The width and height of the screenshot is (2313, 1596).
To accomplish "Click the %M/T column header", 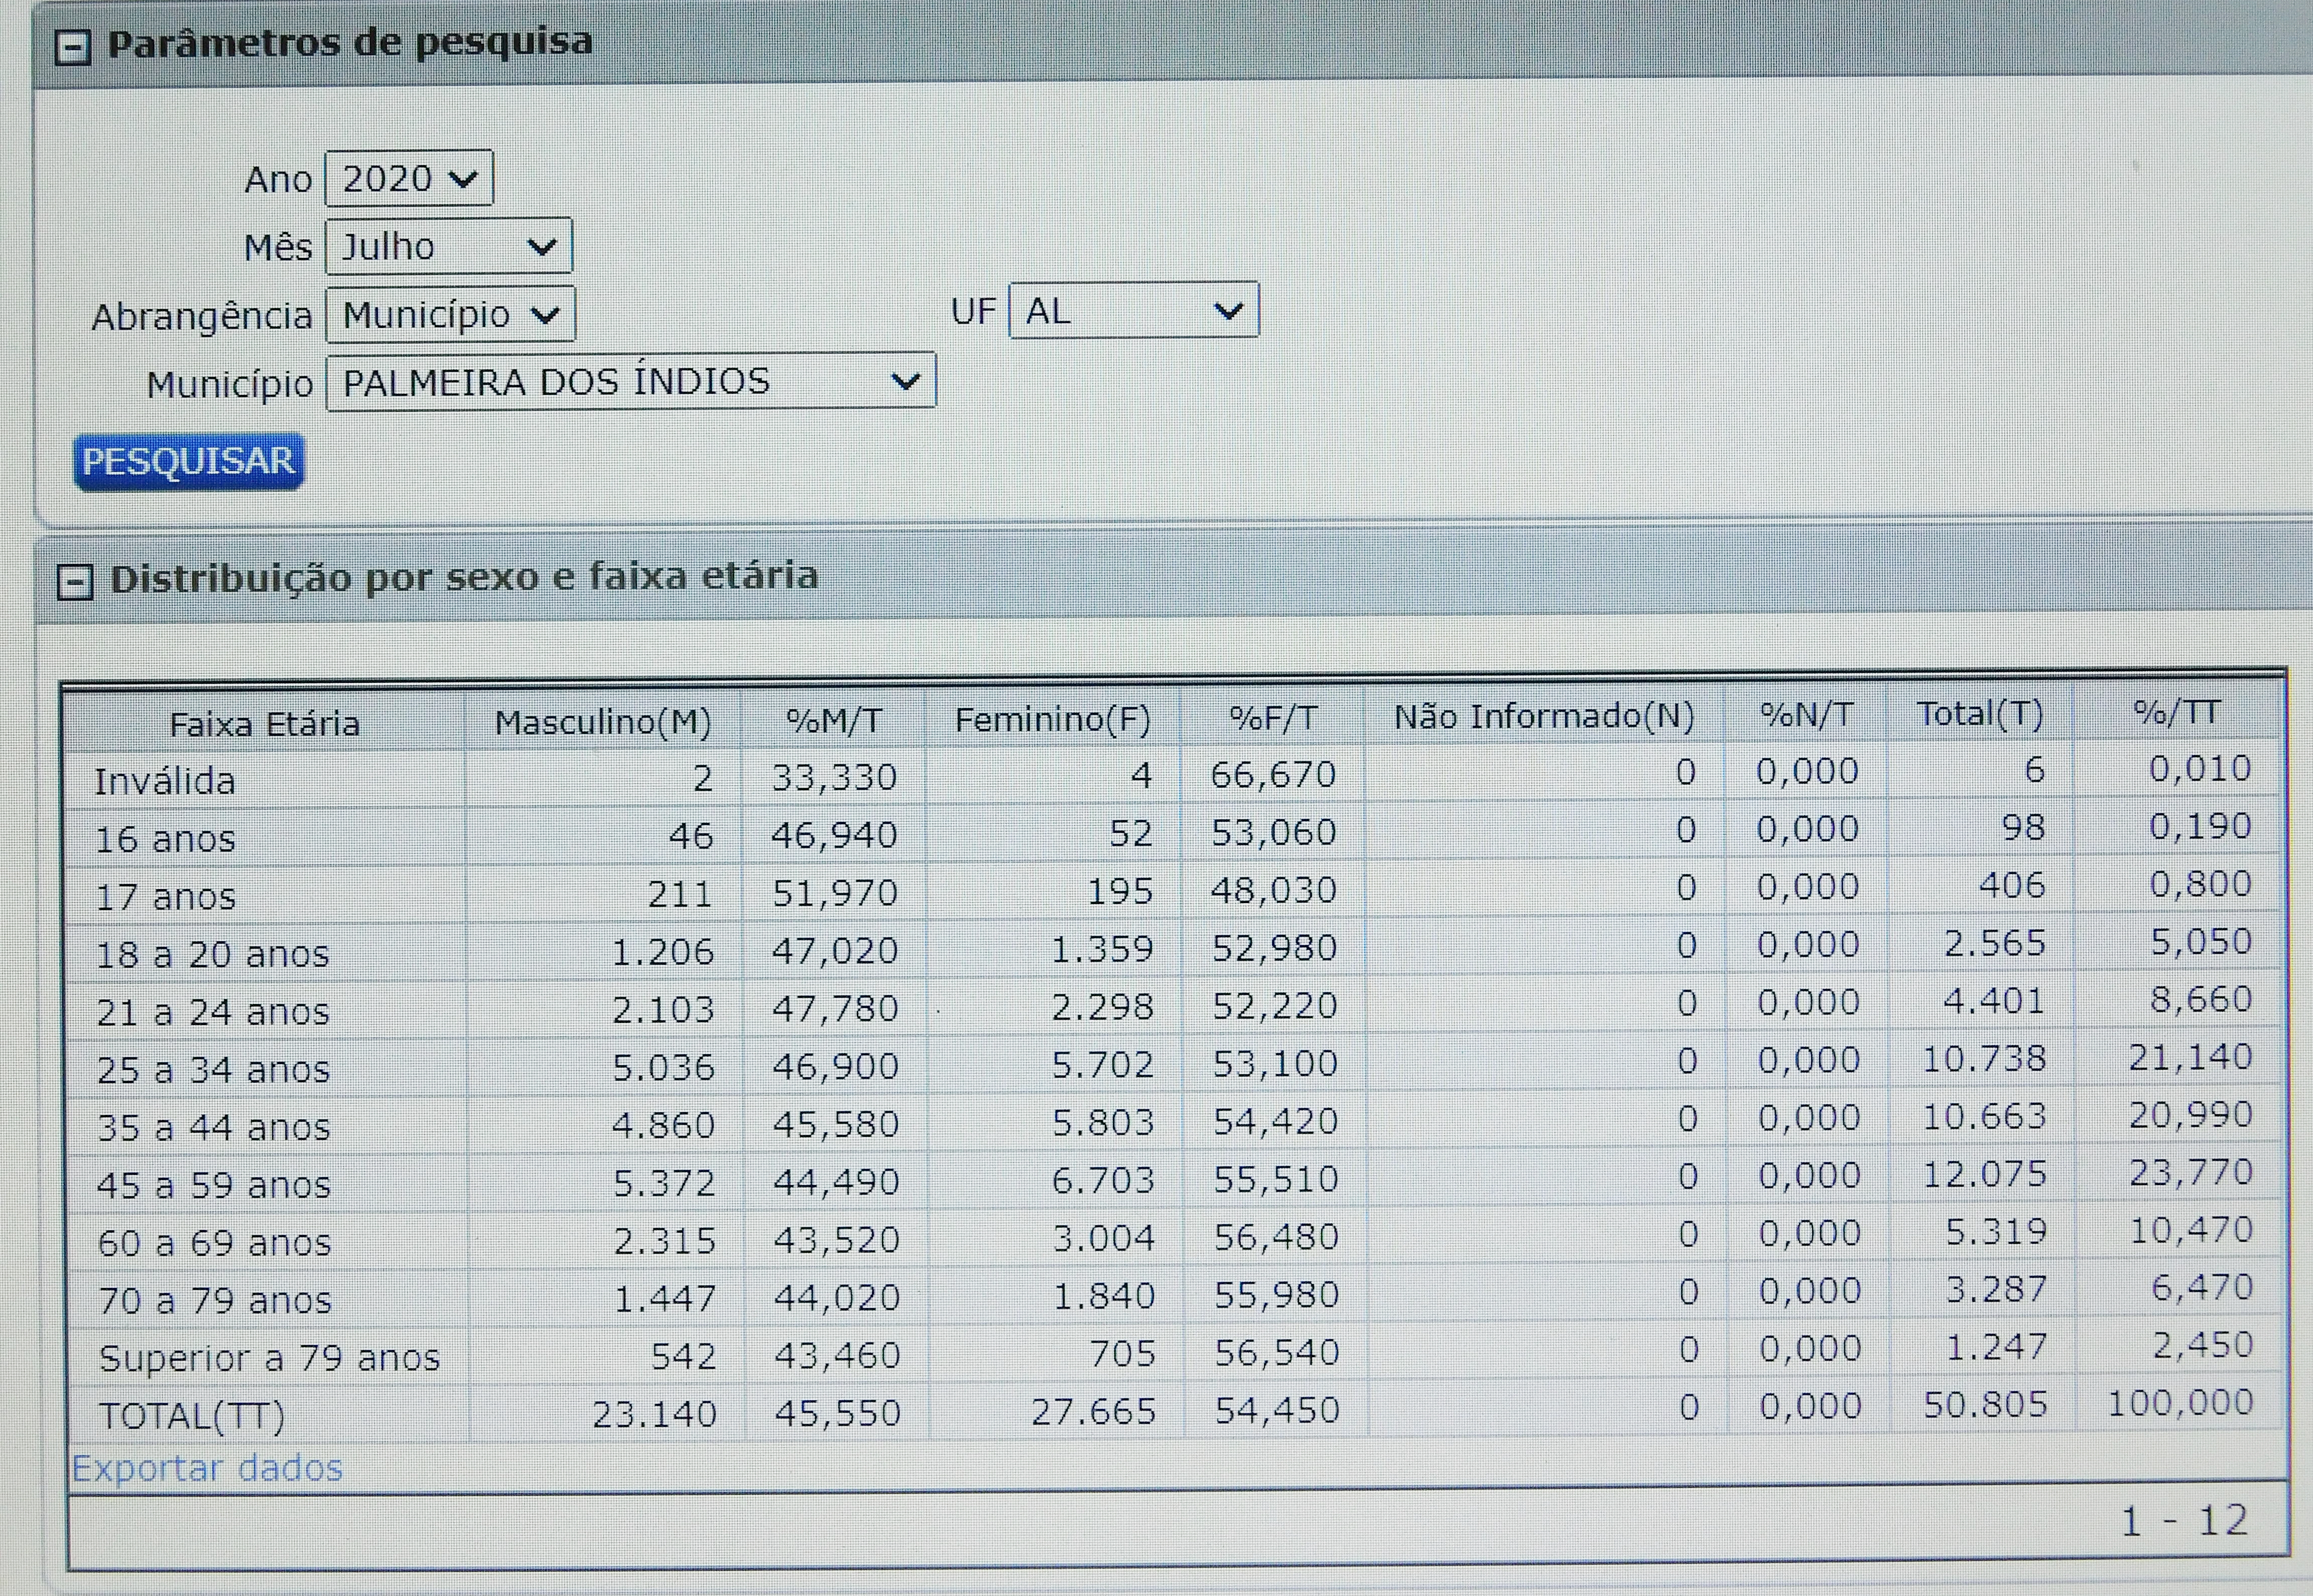I will tap(833, 720).
